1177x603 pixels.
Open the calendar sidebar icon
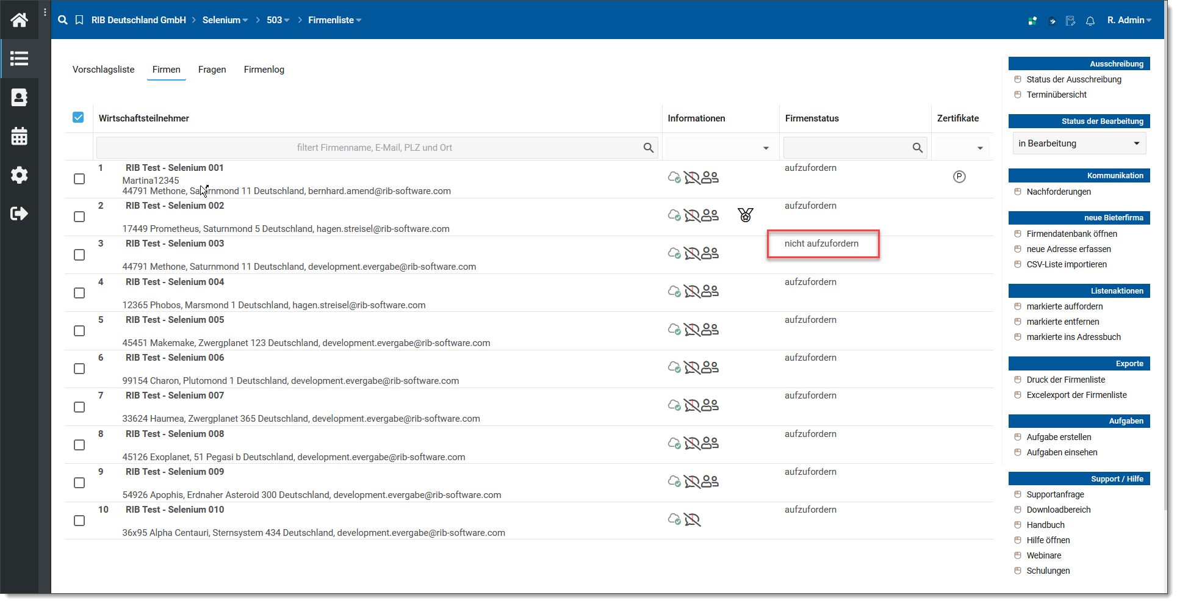point(19,136)
